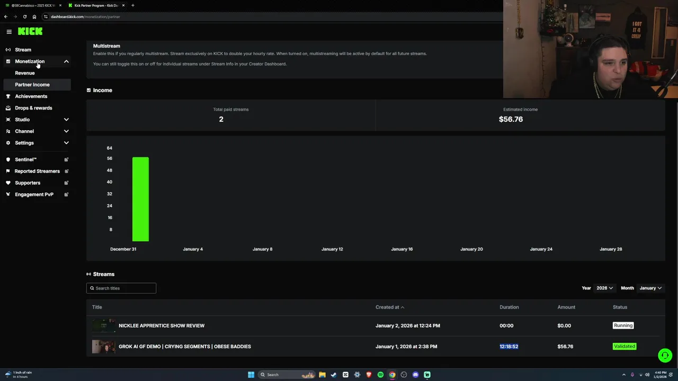
Task: Click the green December 31 income bar
Action: [x=140, y=199]
